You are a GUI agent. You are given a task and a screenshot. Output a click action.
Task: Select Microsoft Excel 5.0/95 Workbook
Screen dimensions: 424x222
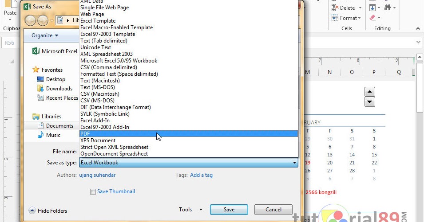point(189,61)
